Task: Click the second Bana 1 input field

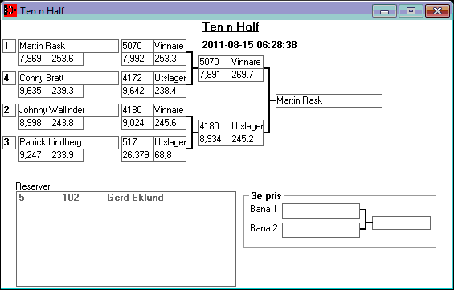Action: tap(340, 211)
